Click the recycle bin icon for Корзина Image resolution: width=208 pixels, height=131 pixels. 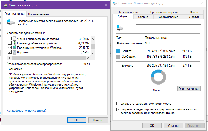(x=15, y=52)
